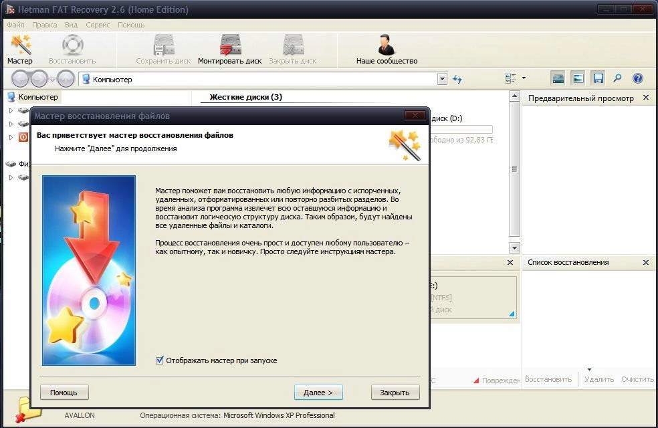Click Восстановить in recovery list panel
Screen dimensions: 658x428
coord(548,379)
